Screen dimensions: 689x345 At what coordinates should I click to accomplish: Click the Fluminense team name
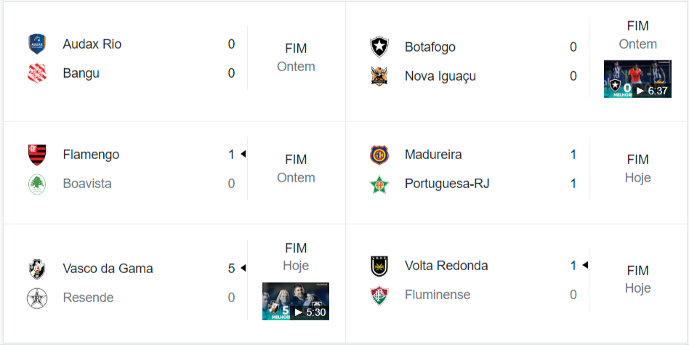coord(438,295)
